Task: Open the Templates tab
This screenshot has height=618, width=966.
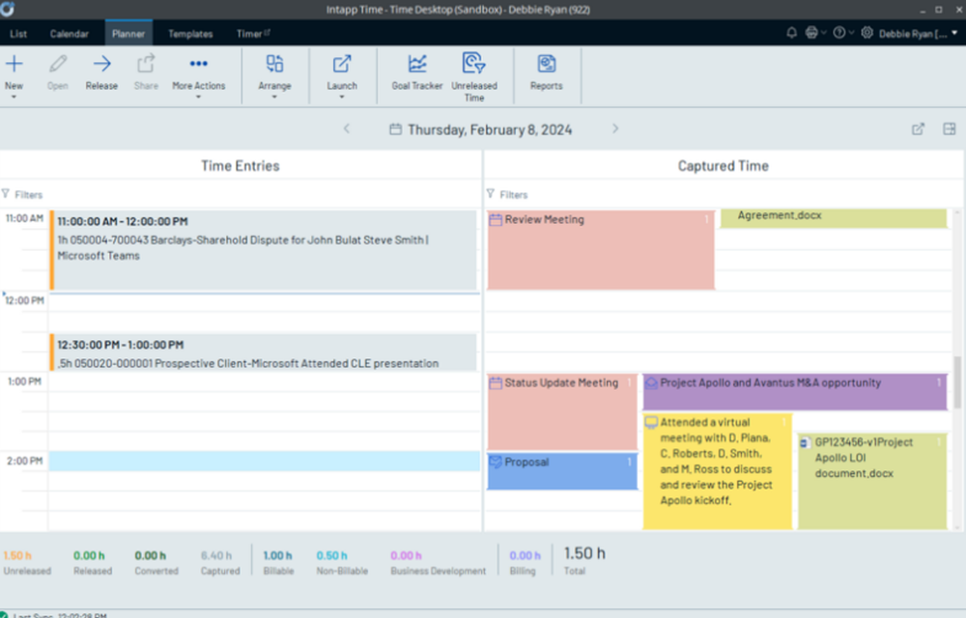Action: [190, 34]
